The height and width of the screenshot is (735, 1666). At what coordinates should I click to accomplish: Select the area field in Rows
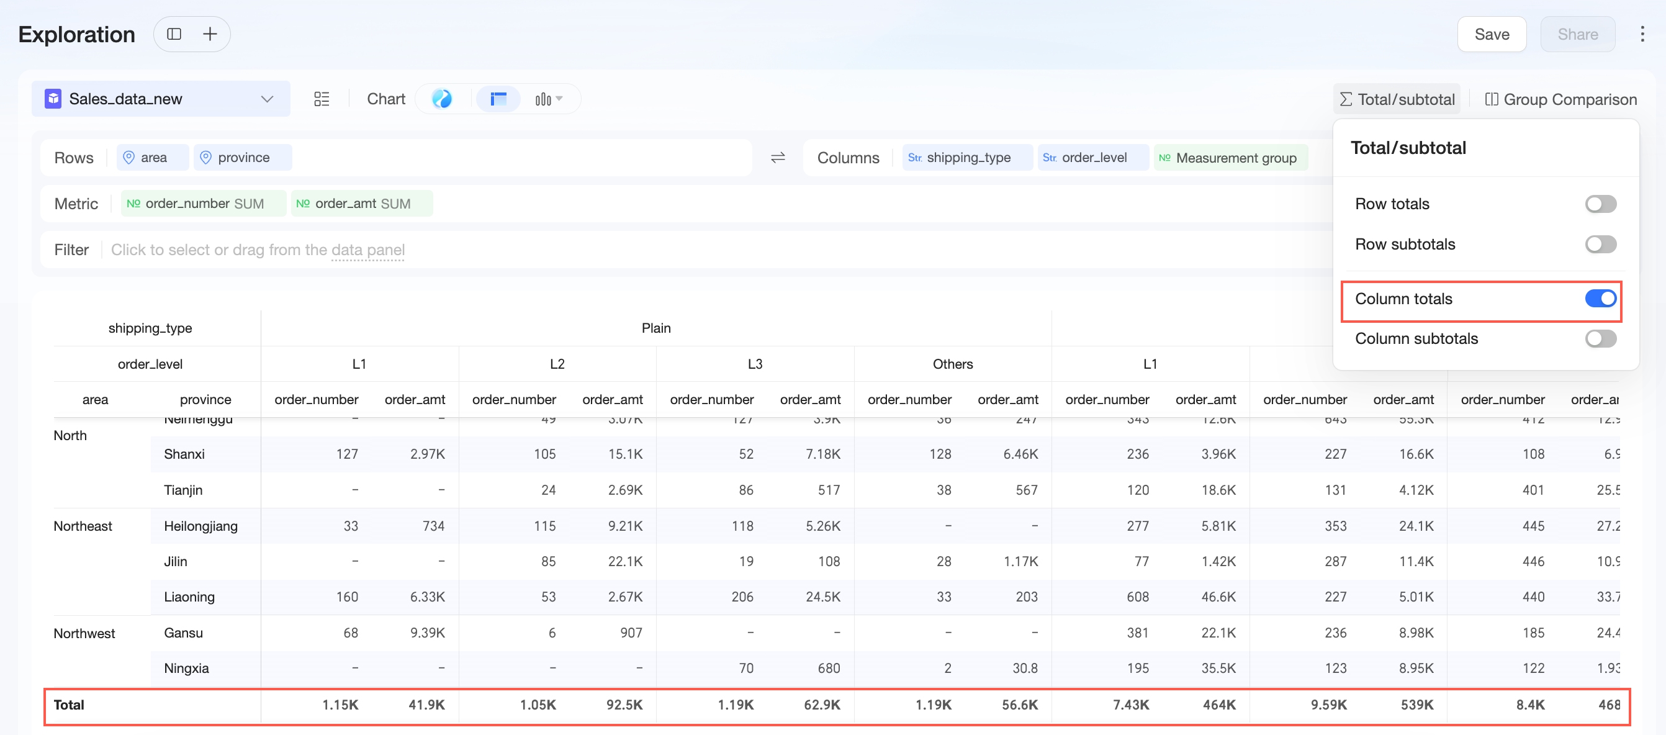(153, 157)
